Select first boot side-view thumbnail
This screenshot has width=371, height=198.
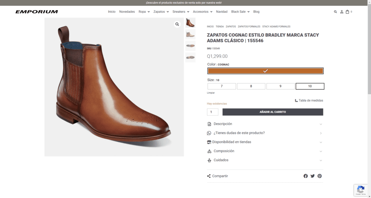coord(190,23)
